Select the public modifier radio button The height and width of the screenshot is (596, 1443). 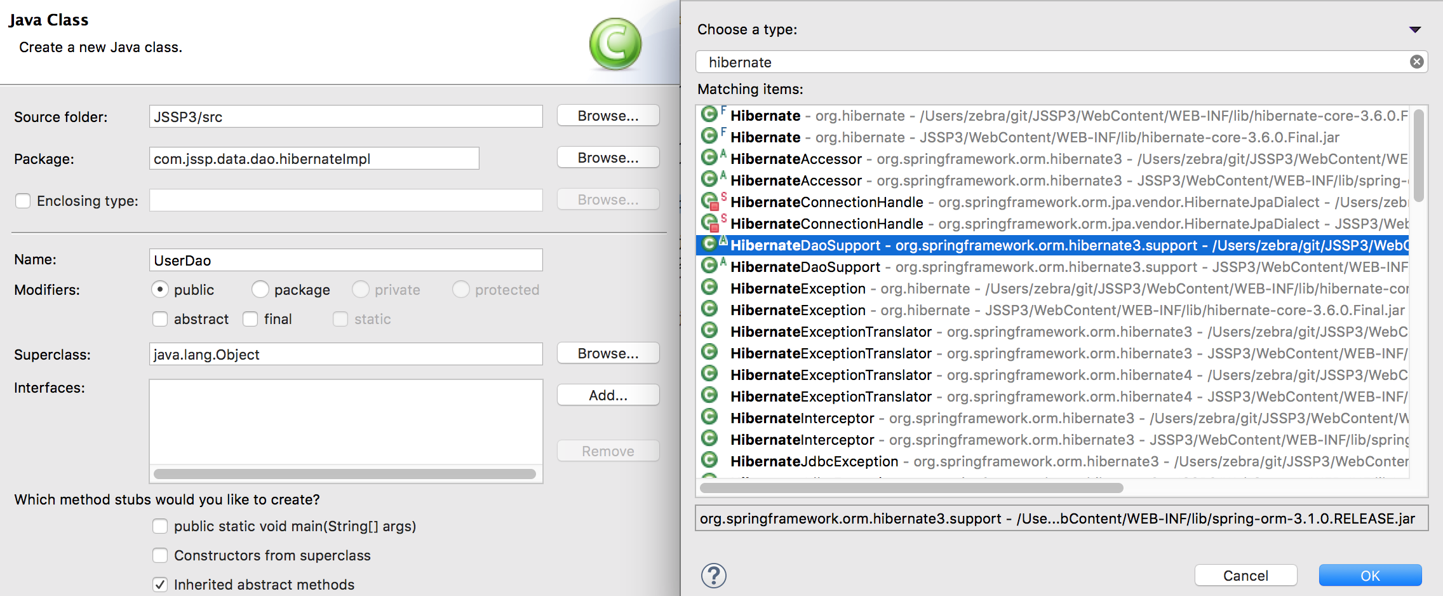pos(160,290)
